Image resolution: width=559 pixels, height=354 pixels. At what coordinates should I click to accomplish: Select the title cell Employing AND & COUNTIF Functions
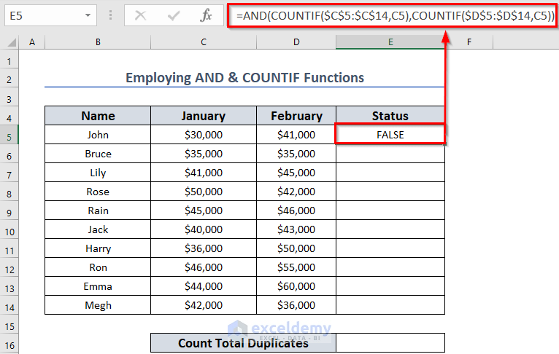tap(244, 78)
